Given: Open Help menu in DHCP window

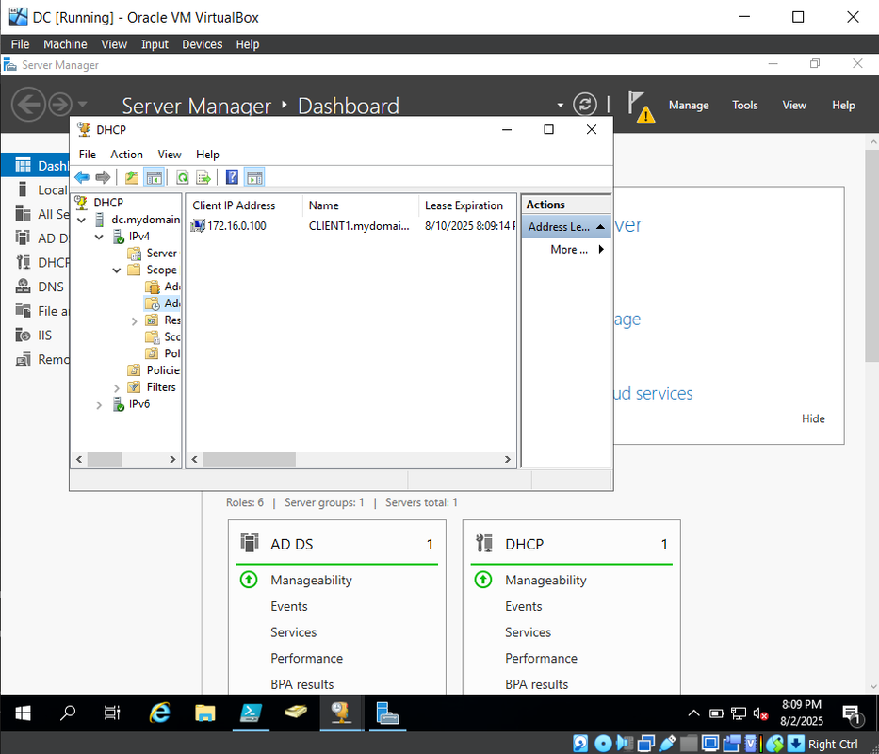Looking at the screenshot, I should pyautogui.click(x=207, y=155).
